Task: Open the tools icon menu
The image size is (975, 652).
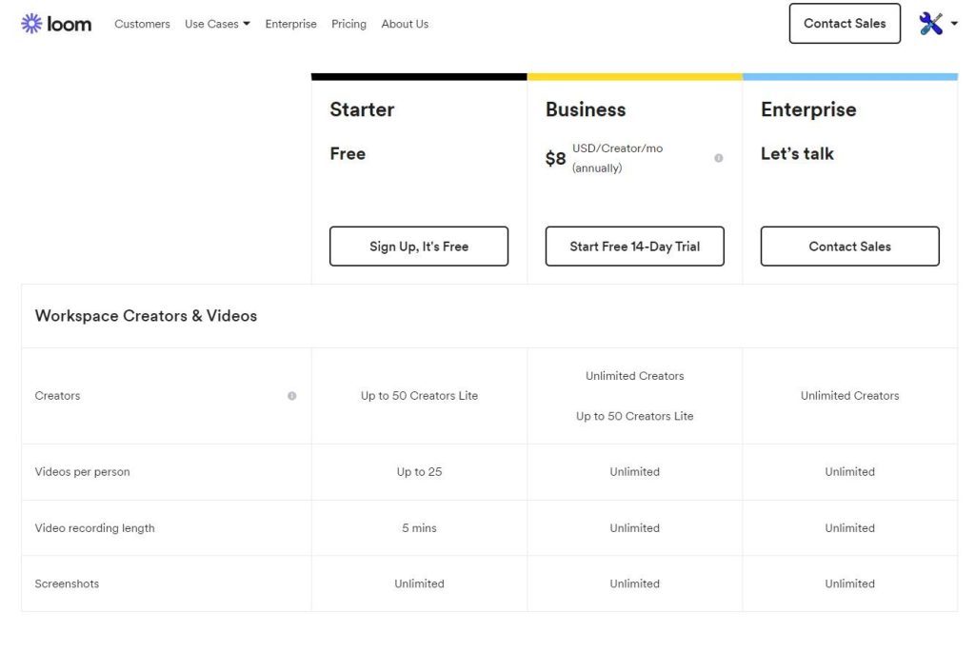Action: (x=931, y=24)
